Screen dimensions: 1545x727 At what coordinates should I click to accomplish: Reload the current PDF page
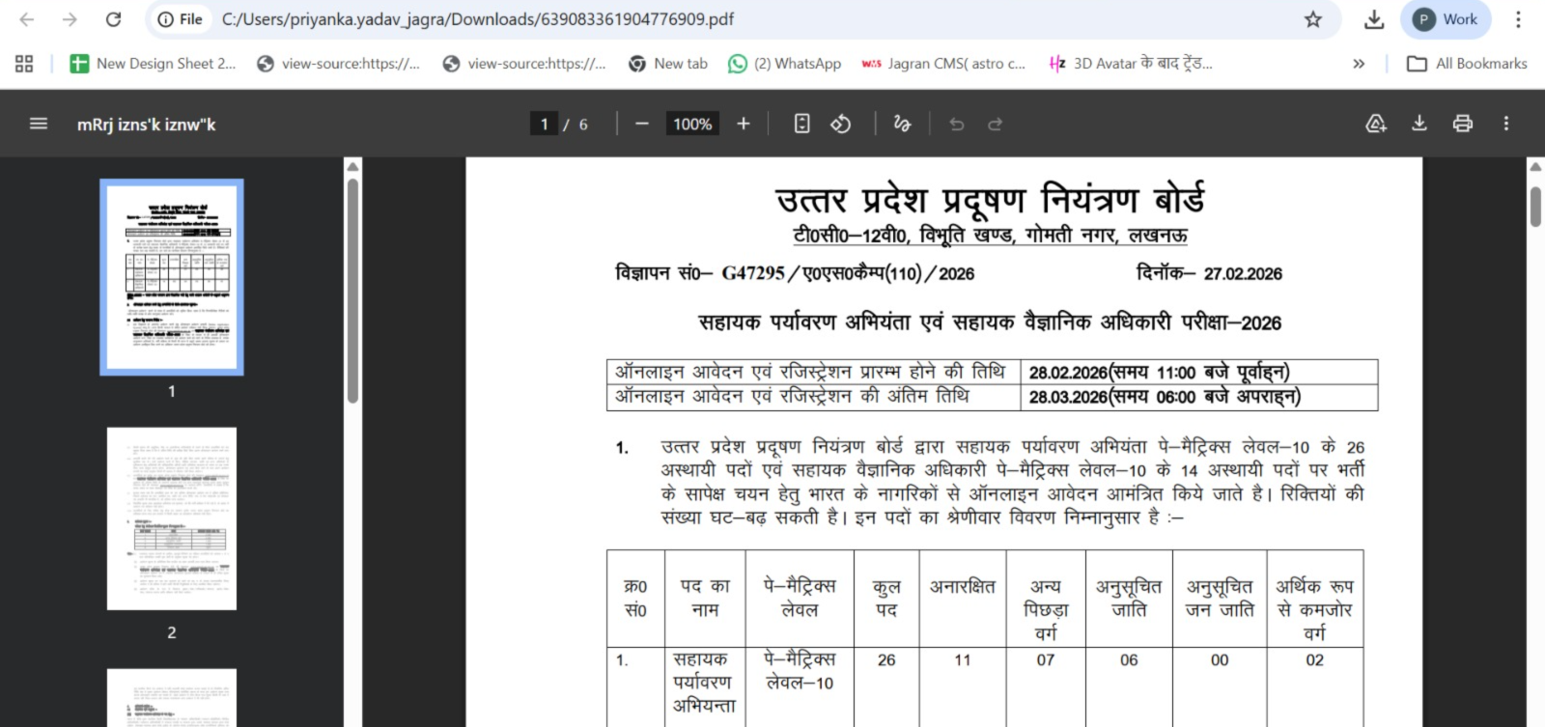pyautogui.click(x=113, y=19)
